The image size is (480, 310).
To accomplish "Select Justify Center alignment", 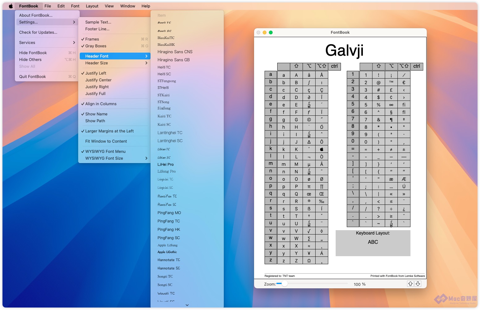I will (x=114, y=80).
